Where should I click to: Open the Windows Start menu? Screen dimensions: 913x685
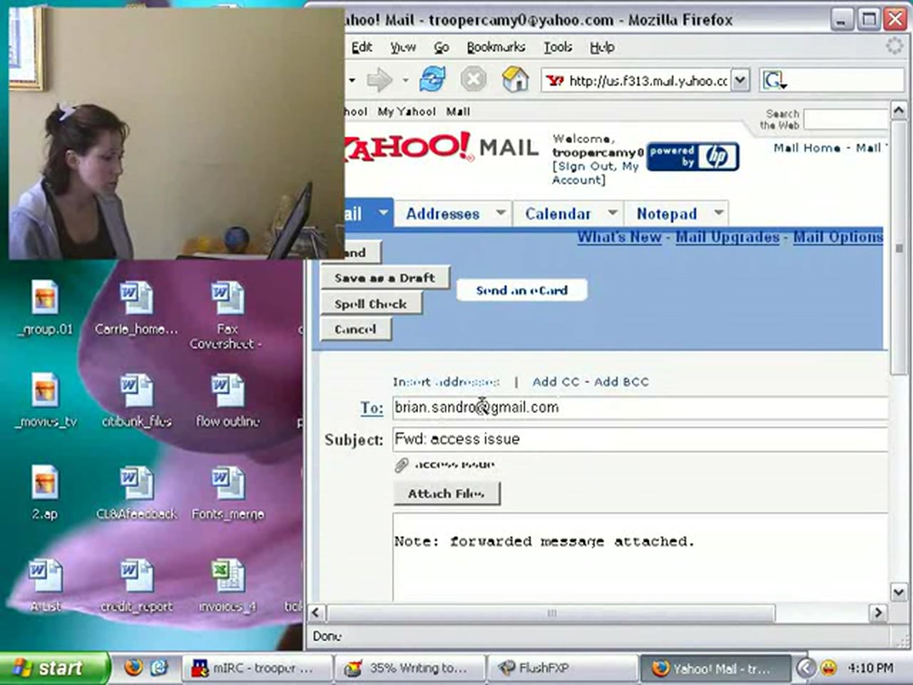pyautogui.click(x=54, y=668)
